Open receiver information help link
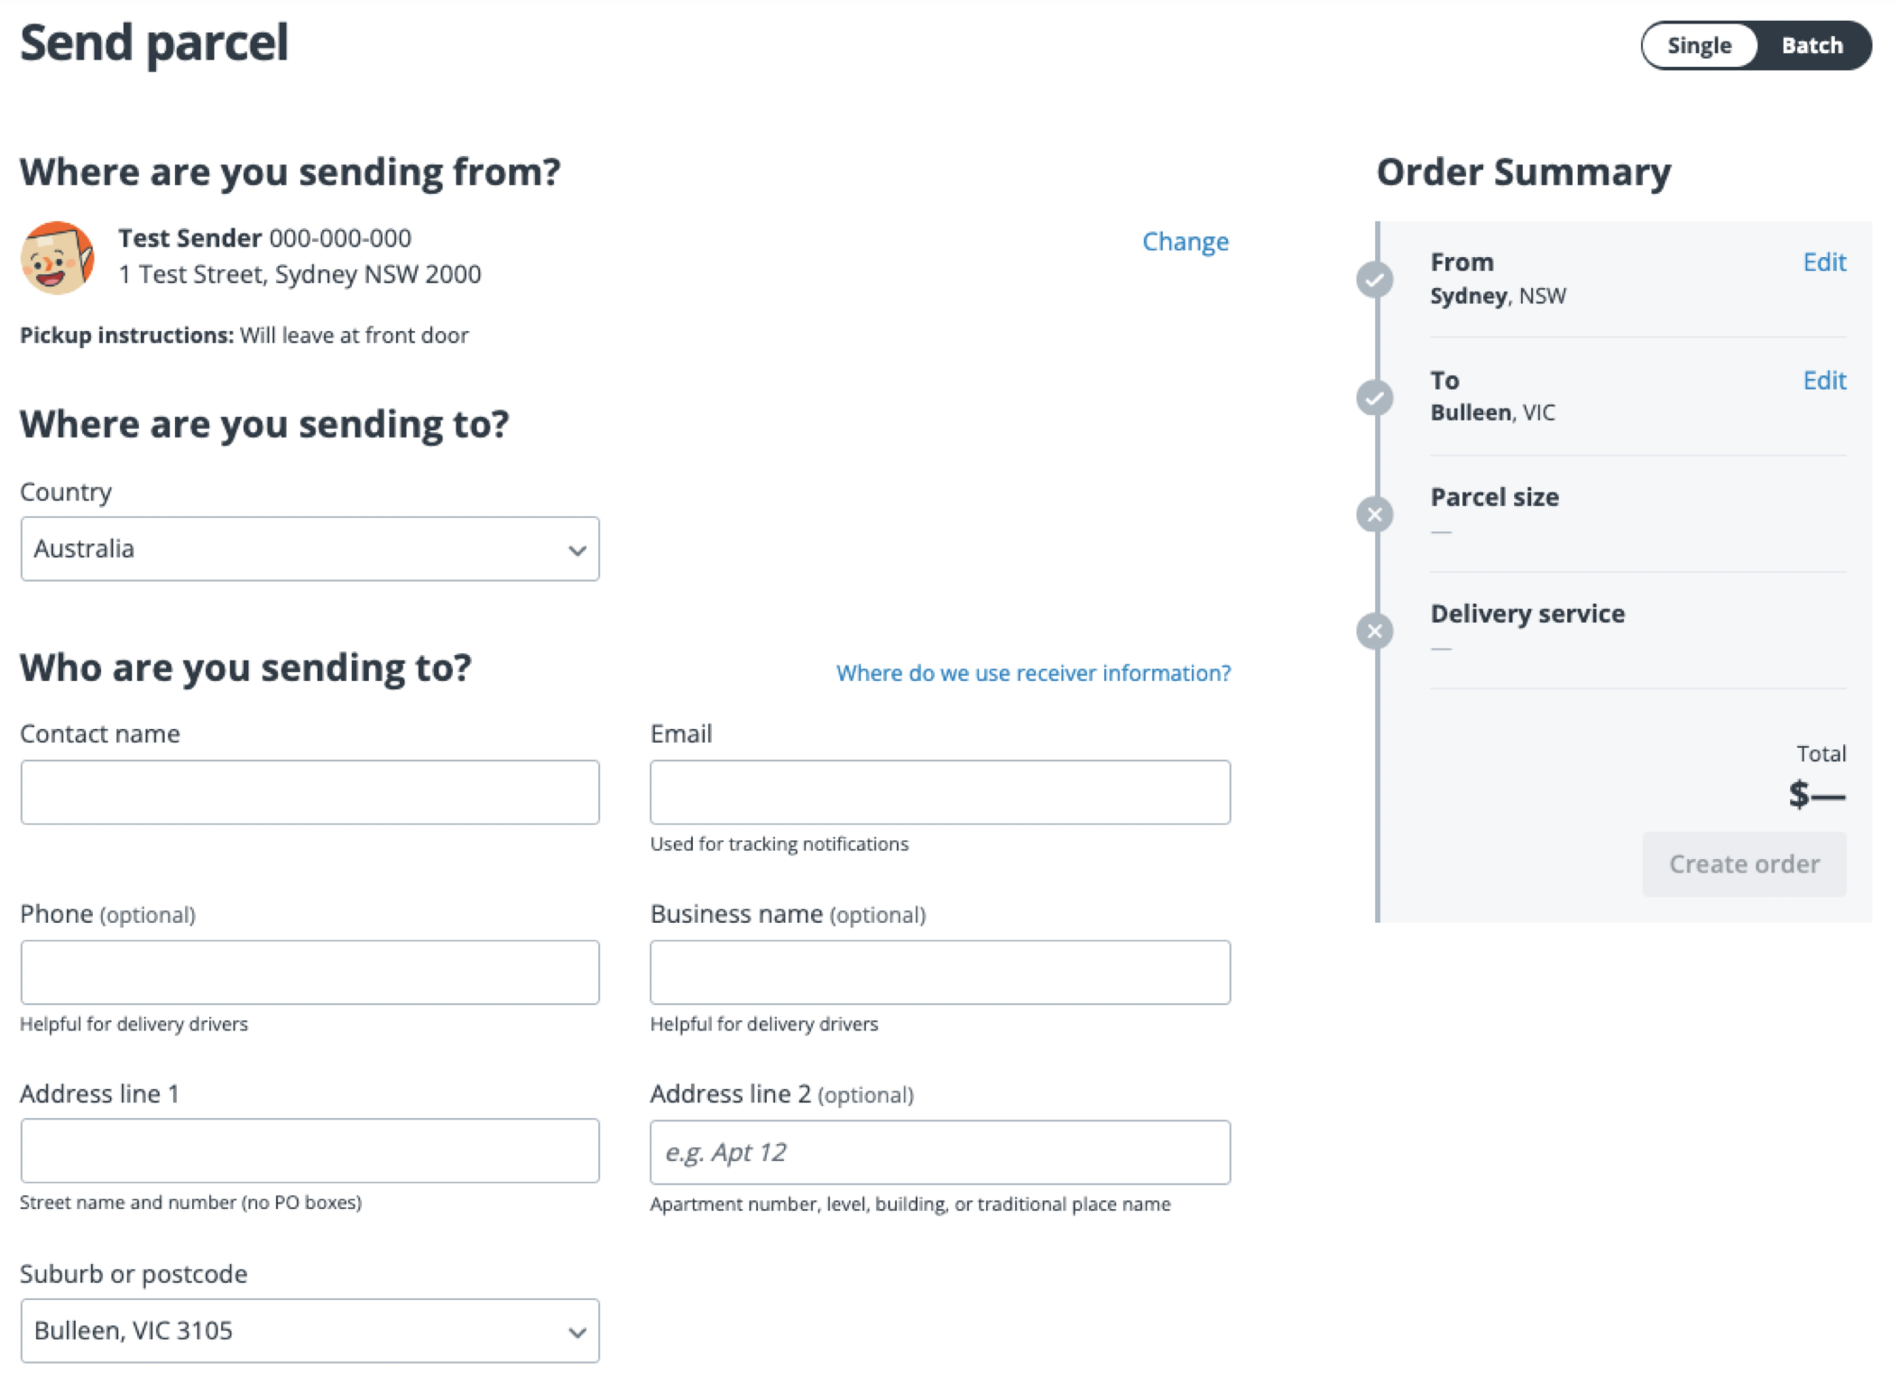1900x1384 pixels. [x=1033, y=673]
